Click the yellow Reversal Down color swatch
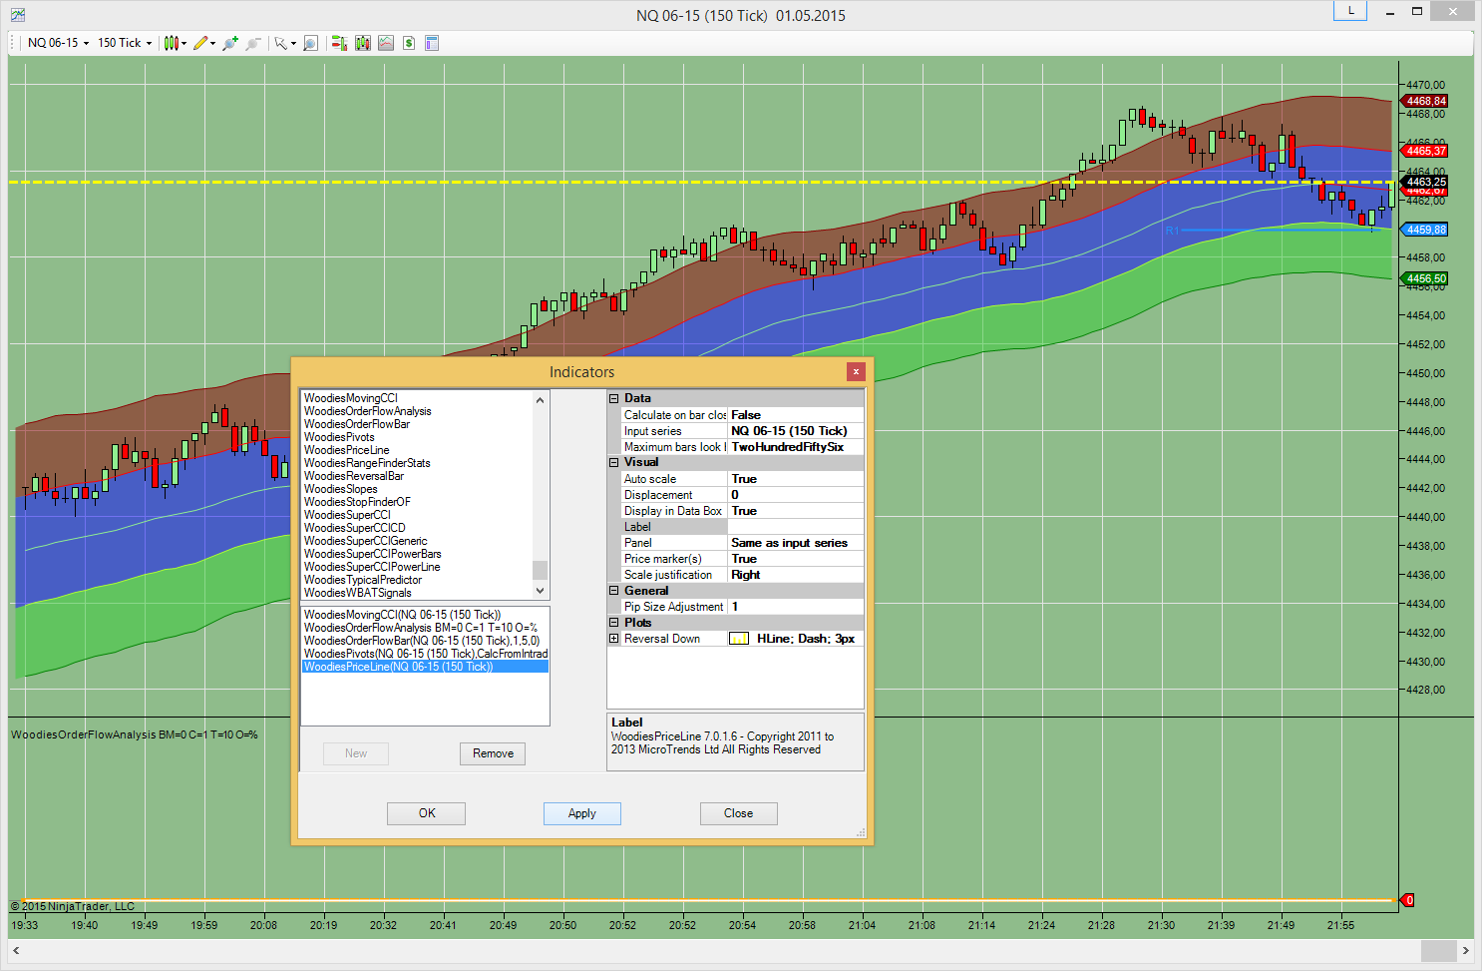This screenshot has width=1482, height=971. 739,639
